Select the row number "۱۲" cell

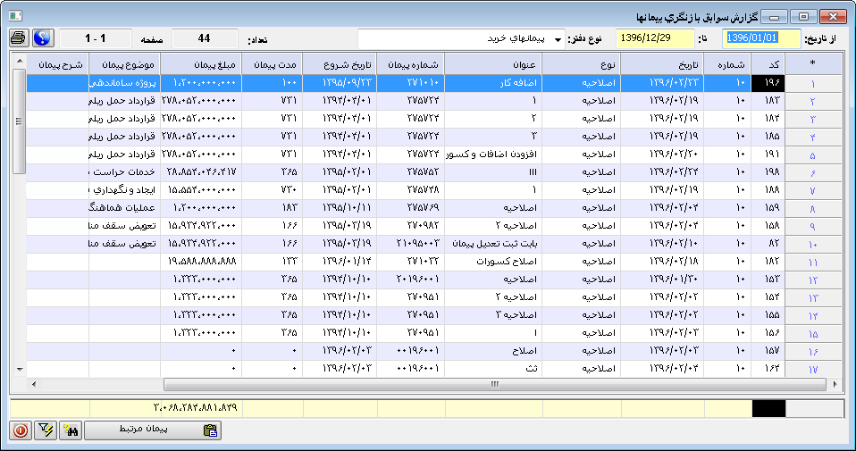pos(813,280)
